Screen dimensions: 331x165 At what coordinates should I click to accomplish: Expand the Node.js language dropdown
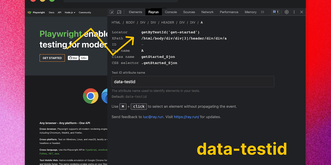tap(70, 13)
